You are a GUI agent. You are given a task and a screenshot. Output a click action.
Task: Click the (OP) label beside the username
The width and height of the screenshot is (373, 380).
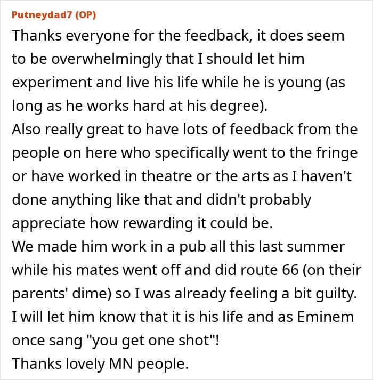[x=85, y=15]
